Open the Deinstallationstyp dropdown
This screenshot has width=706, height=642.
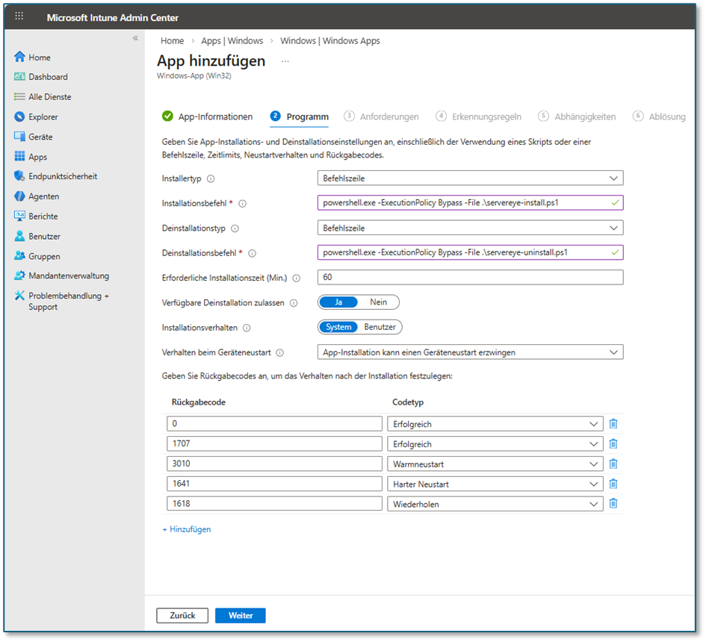click(x=470, y=228)
